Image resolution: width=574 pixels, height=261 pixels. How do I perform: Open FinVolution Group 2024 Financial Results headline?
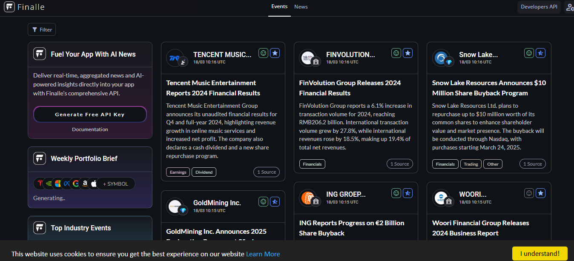point(350,88)
